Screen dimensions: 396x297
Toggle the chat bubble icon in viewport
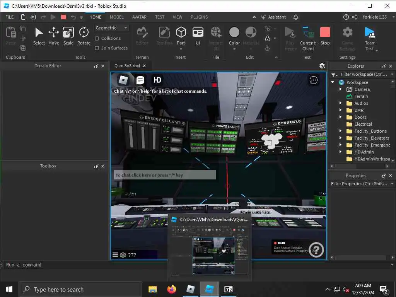coord(140,80)
